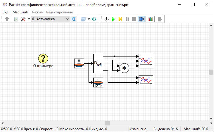Viewport: 214px width, 132px height.
Task: Open the Вид menu
Action: (5, 12)
